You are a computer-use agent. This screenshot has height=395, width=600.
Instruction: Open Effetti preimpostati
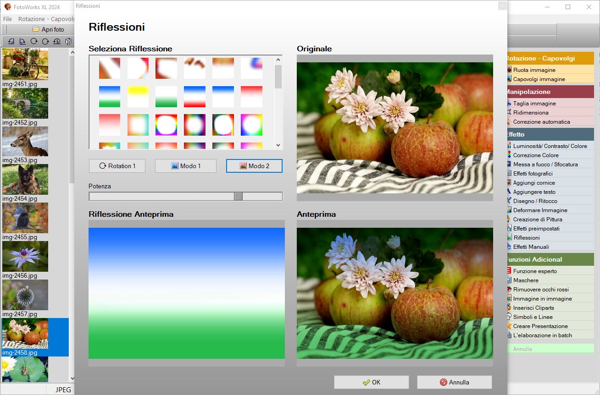tap(550, 228)
